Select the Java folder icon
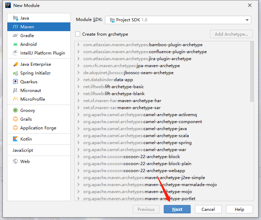Screen dimensions: 261x220 point(15,18)
